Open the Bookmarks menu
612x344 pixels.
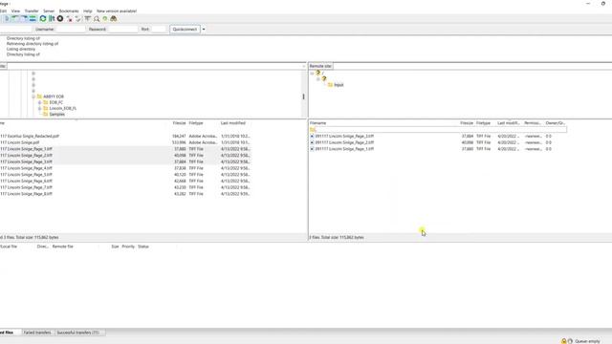(x=69, y=11)
